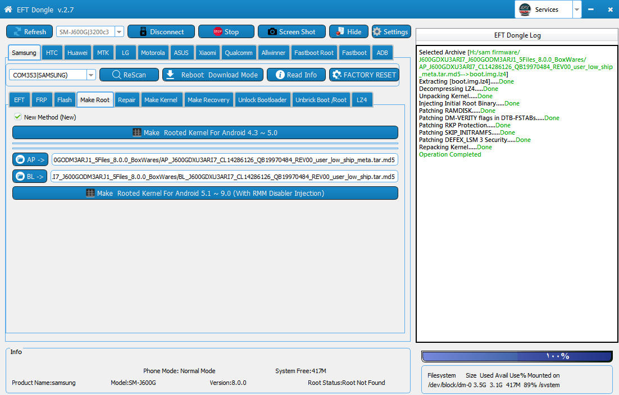Click the Read Info 'i' icon
The width and height of the screenshot is (619, 395).
280,75
